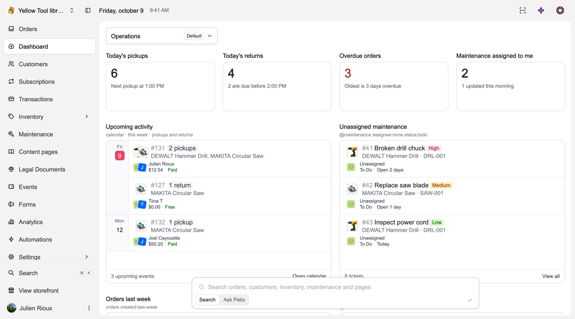Click the Forms icon in sidebar
This screenshot has height=319, width=575.
click(x=11, y=204)
